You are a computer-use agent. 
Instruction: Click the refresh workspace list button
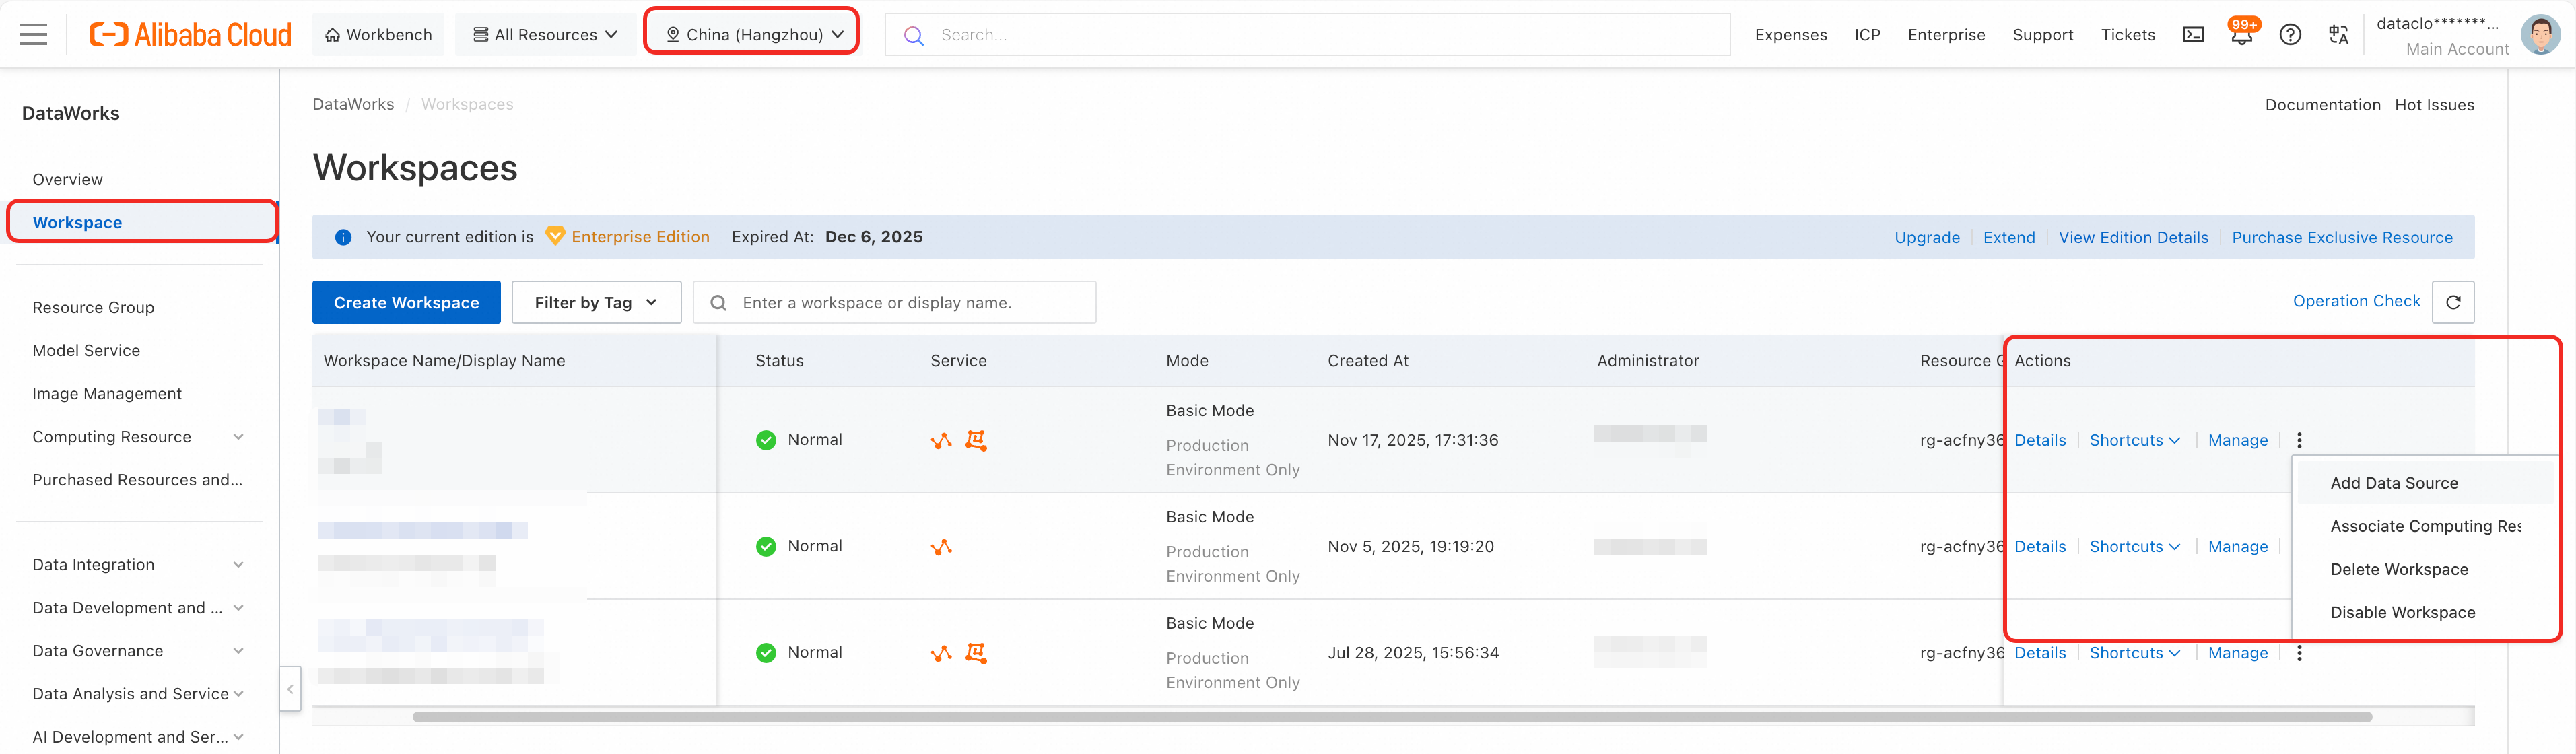coord(2452,302)
